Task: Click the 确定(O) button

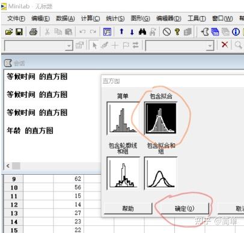Action: point(185,208)
